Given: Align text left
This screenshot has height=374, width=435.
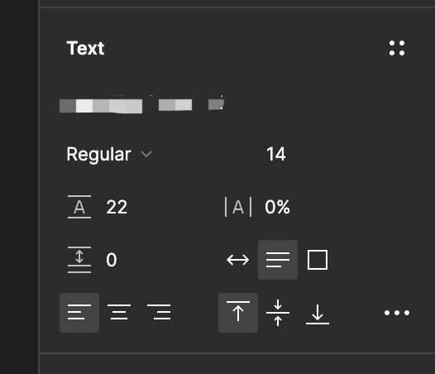Looking at the screenshot, I should 79,313.
